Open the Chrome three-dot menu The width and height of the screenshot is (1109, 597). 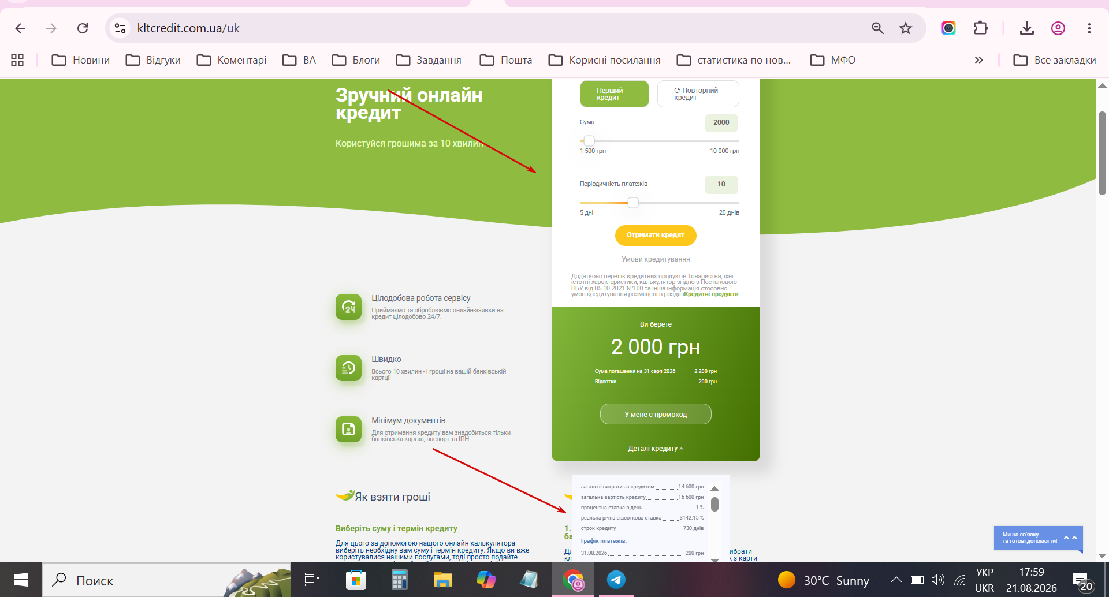(x=1089, y=28)
